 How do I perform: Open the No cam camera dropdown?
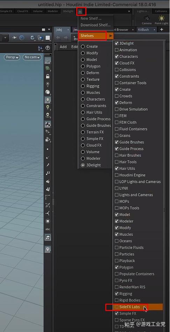[32, 57]
